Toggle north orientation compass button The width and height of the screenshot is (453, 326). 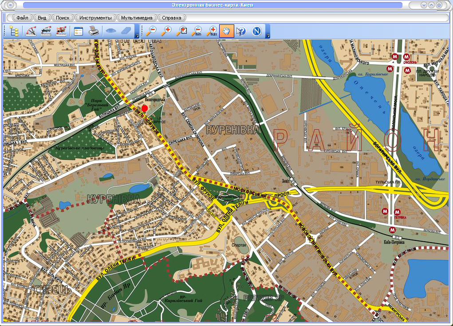[x=256, y=31]
